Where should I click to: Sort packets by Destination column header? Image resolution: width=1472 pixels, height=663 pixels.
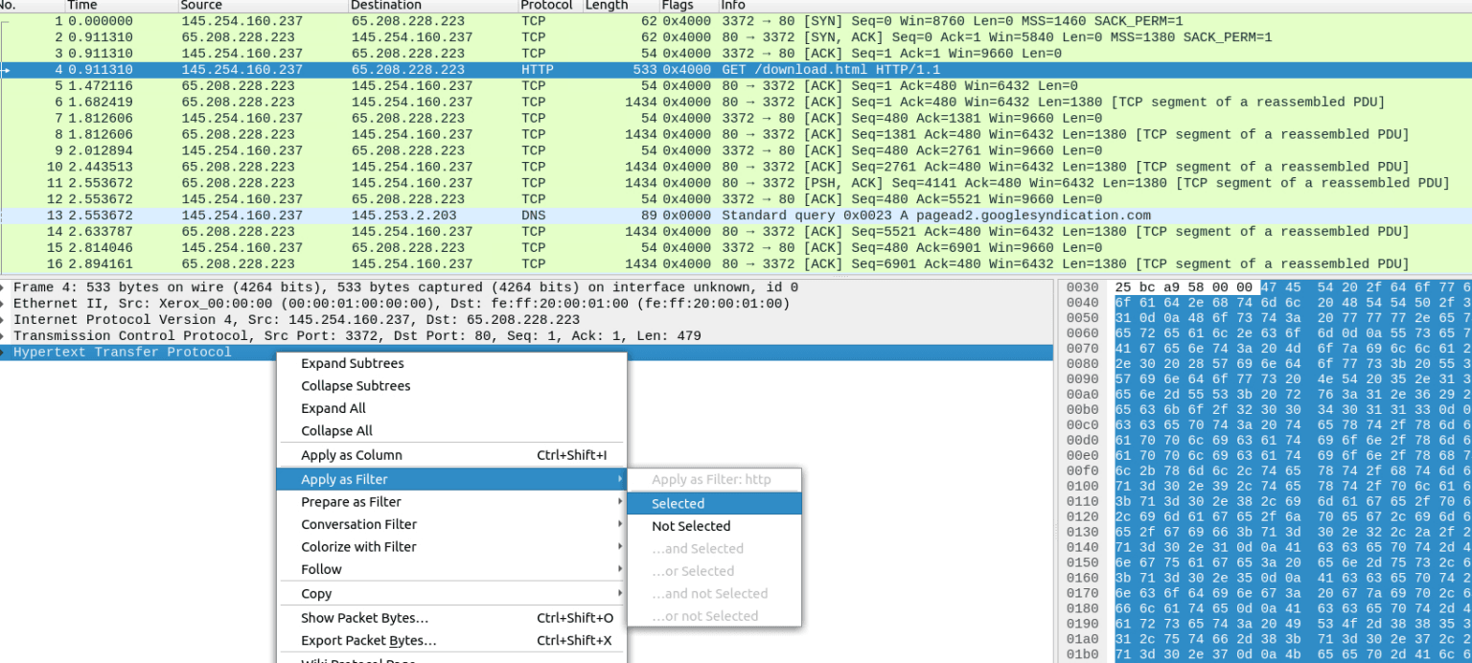click(x=433, y=5)
